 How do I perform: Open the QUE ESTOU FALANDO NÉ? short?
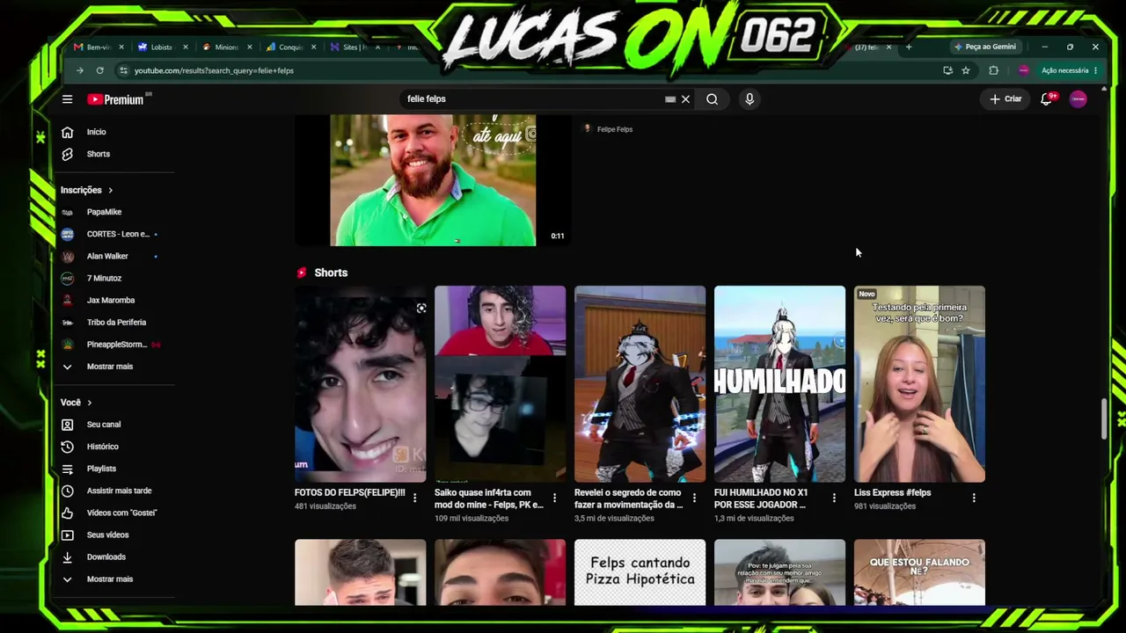pos(919,572)
